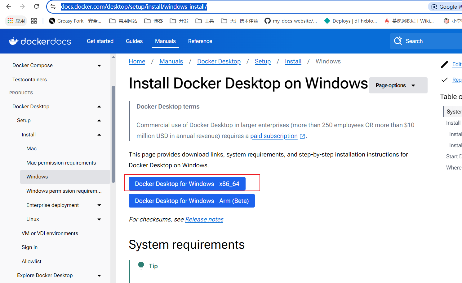Select Windows in the sidebar
Image resolution: width=462 pixels, height=283 pixels.
point(65,177)
